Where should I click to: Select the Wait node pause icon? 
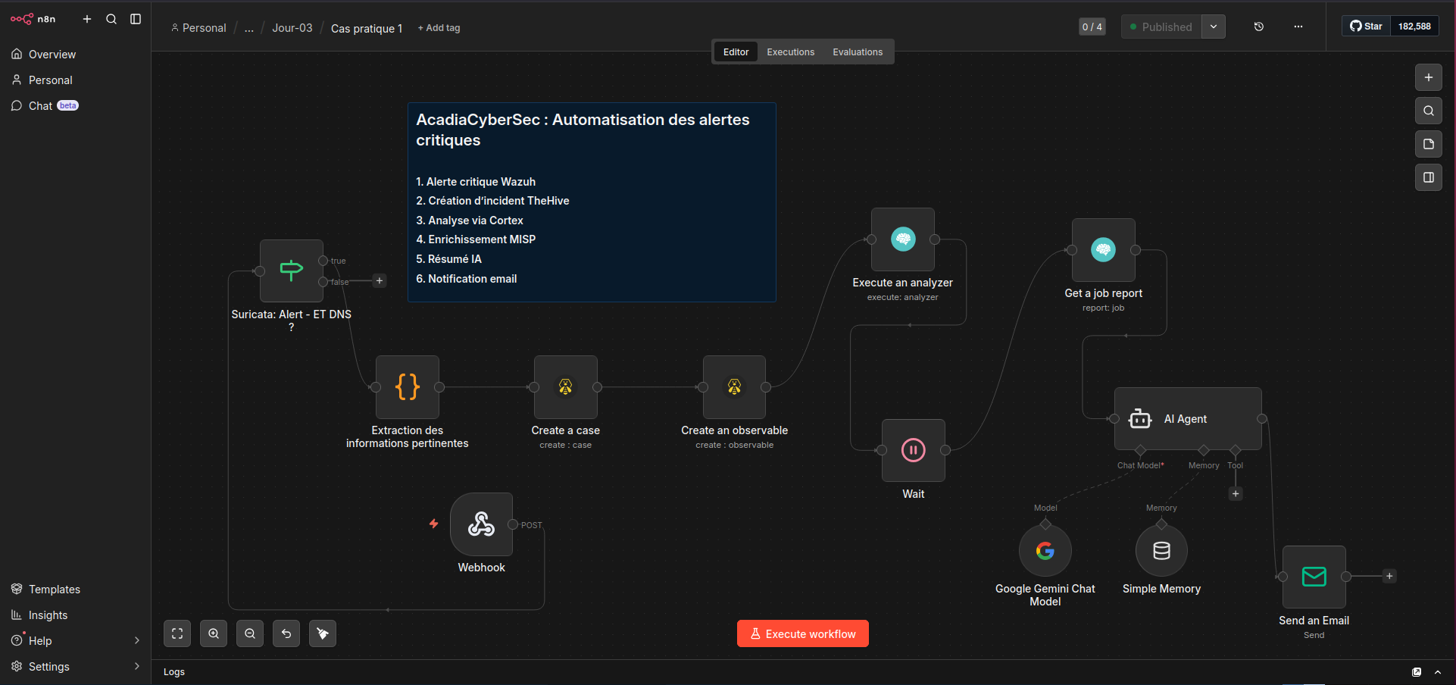click(913, 450)
